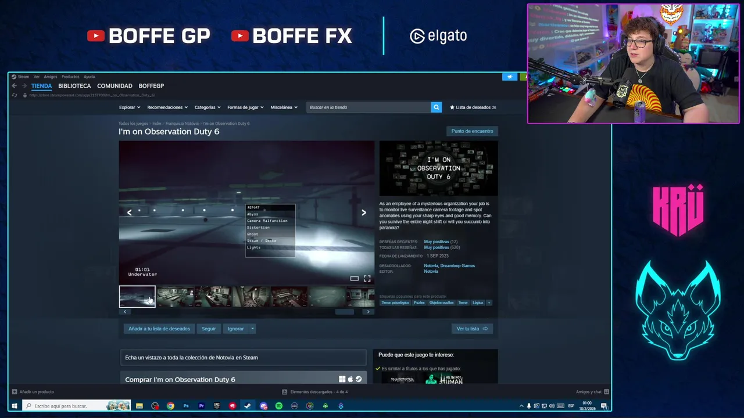Screen dimensions: 744x418
Task: Show hidden system tray icons chevron
Action: click(521, 406)
